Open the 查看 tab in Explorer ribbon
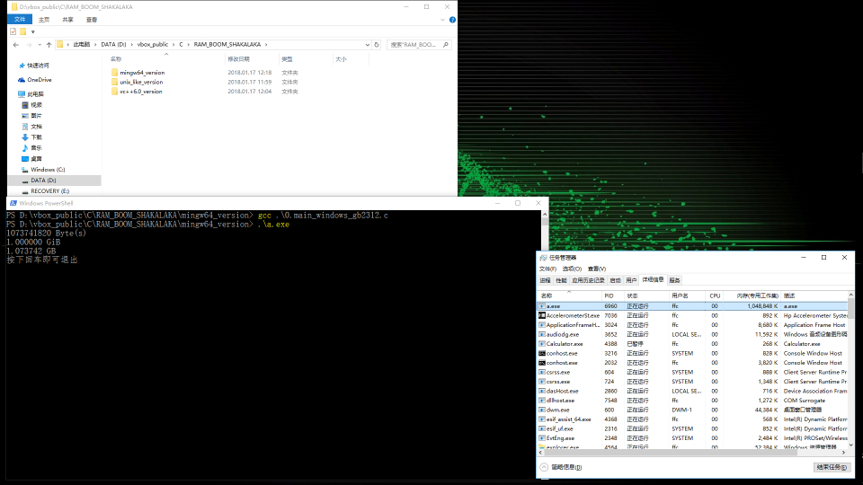The image size is (863, 485). [92, 19]
